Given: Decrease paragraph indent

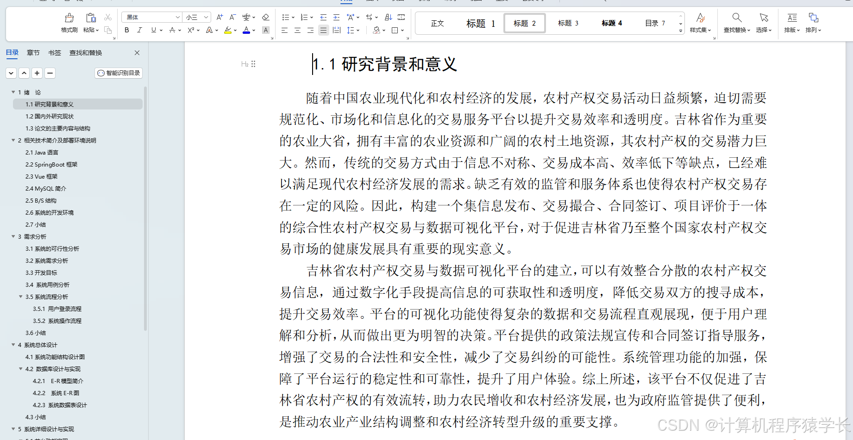Looking at the screenshot, I should tap(323, 17).
